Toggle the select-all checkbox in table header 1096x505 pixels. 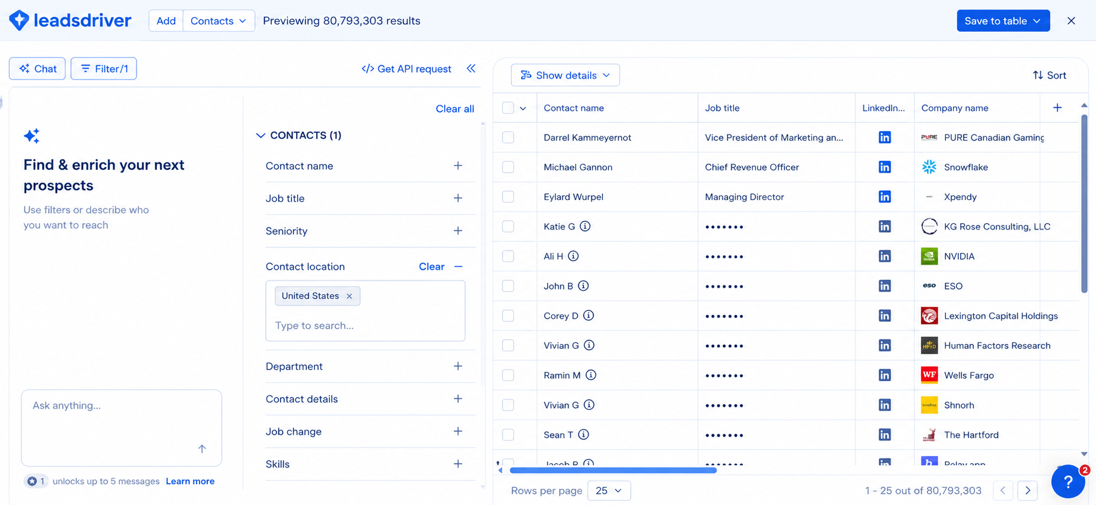(508, 108)
